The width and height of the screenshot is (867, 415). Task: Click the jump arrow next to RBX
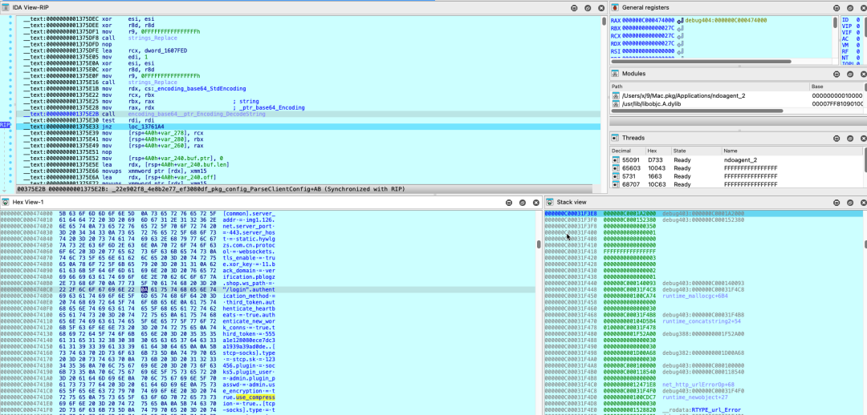[679, 28]
